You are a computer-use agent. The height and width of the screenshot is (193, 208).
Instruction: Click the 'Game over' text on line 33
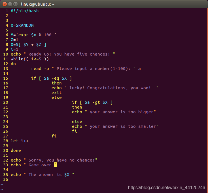[x=40, y=165]
